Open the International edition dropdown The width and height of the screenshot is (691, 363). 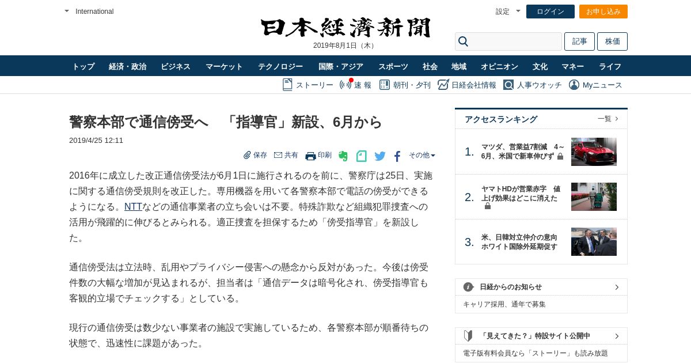(89, 11)
